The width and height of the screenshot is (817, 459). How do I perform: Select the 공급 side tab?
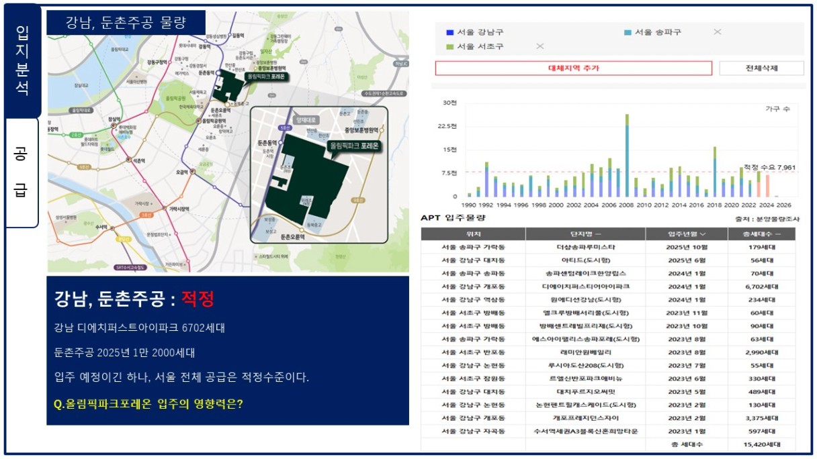tap(21, 173)
